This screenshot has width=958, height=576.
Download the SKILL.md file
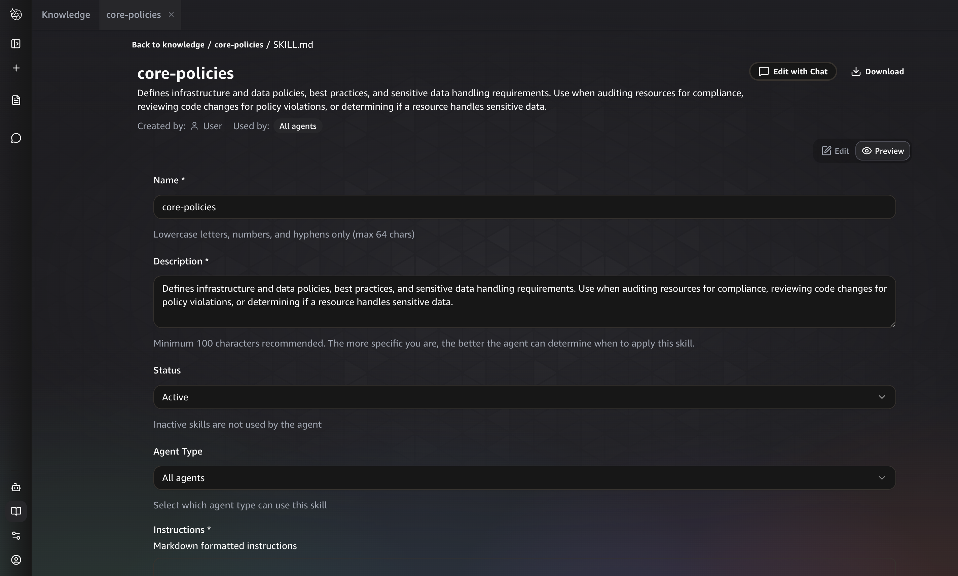click(x=877, y=72)
